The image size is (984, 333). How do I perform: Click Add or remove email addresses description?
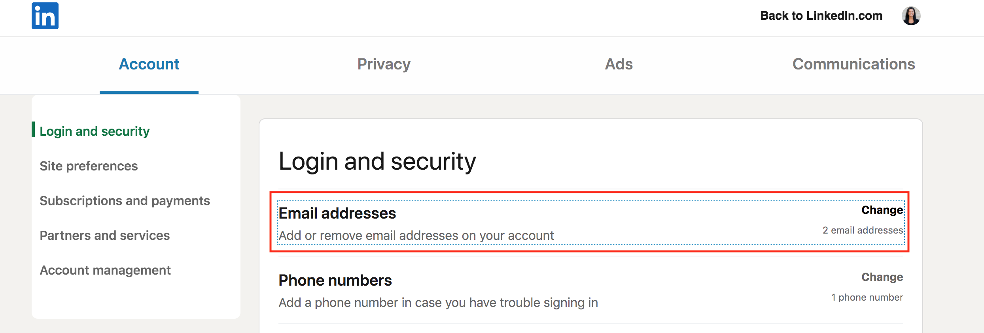416,235
